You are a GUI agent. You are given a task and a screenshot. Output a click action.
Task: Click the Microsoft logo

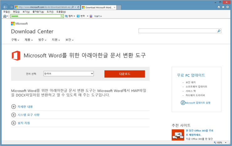[x=19, y=23]
